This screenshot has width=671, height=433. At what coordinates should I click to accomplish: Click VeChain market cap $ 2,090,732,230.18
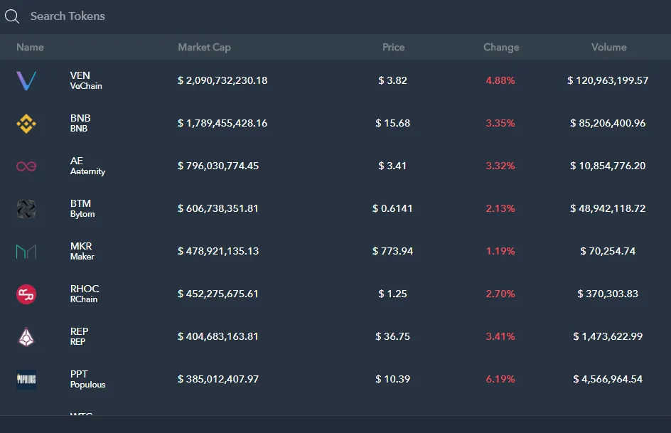pos(222,80)
